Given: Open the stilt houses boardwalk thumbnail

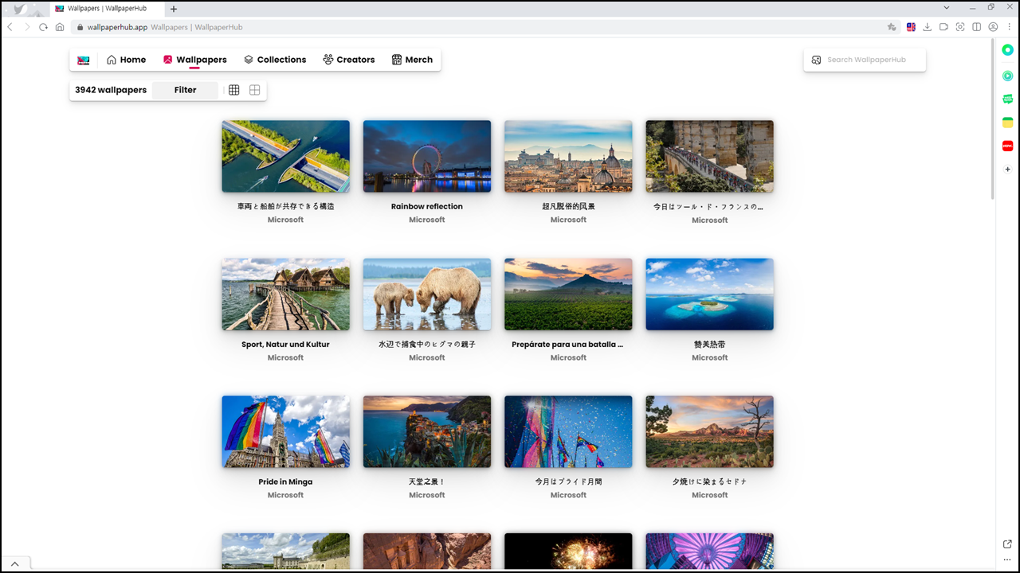Looking at the screenshot, I should 285,294.
